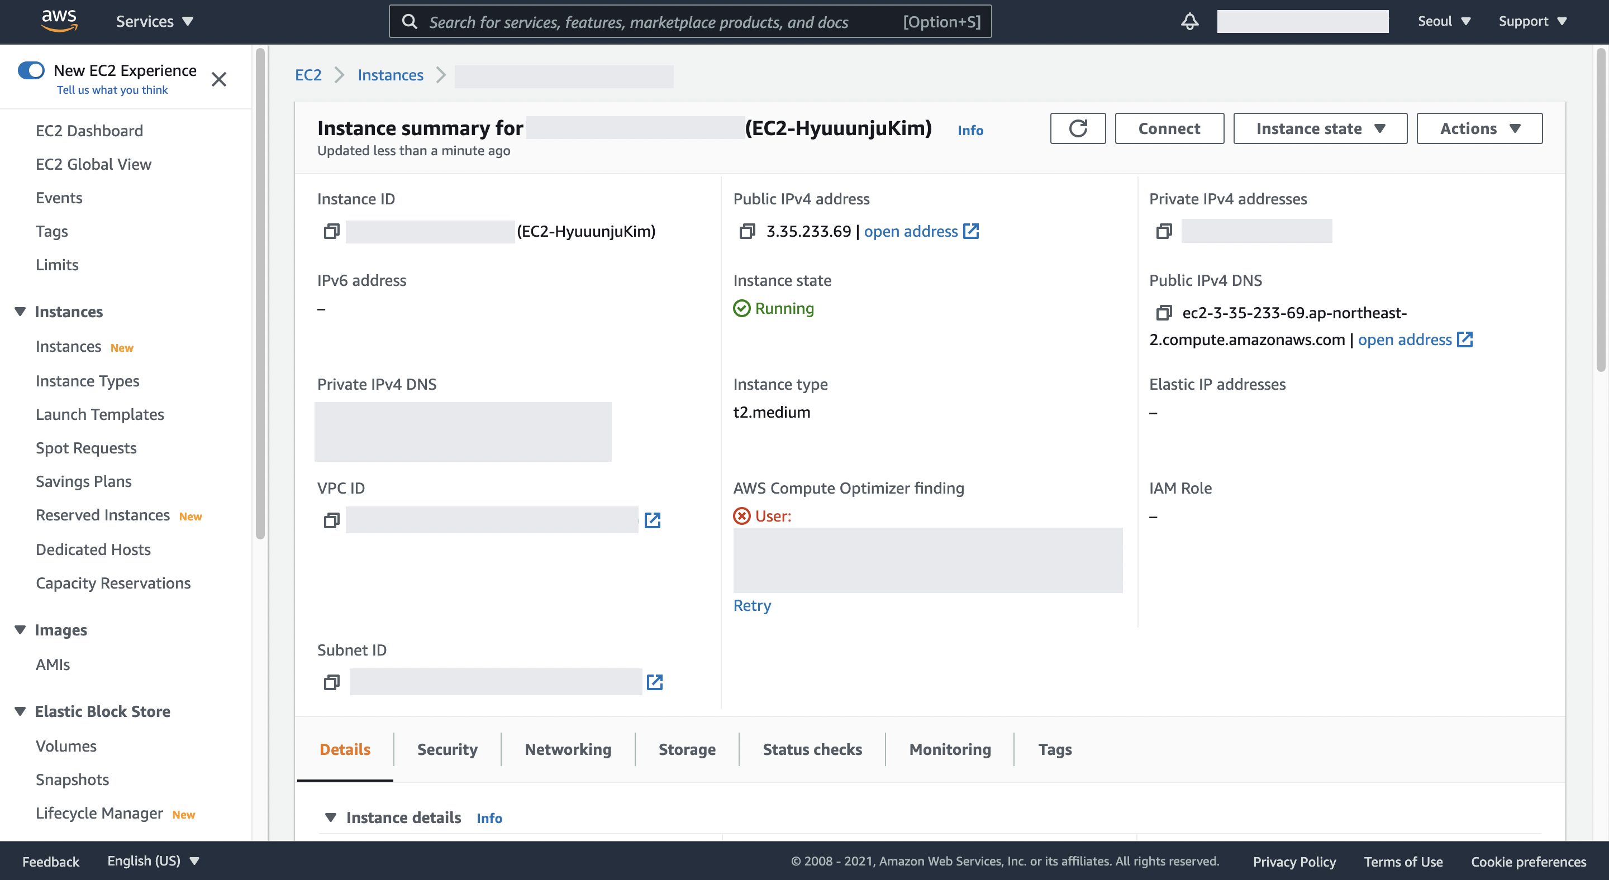The height and width of the screenshot is (880, 1609).
Task: Click the refresh icon button
Action: [1078, 128]
